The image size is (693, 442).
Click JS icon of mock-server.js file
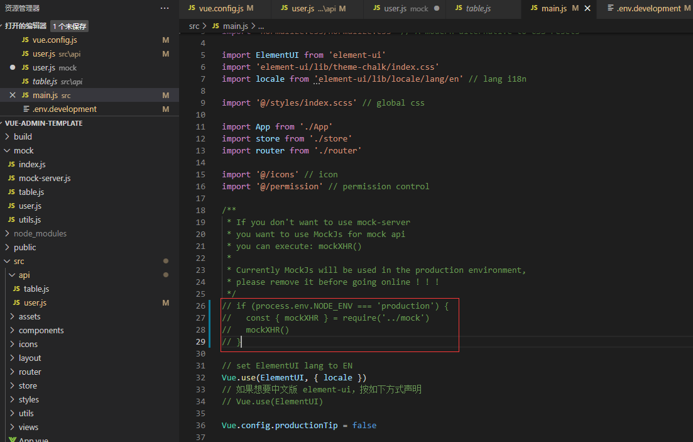11,178
